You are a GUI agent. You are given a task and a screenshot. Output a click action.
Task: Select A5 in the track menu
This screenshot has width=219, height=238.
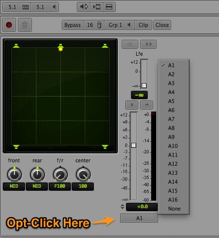[174, 101]
